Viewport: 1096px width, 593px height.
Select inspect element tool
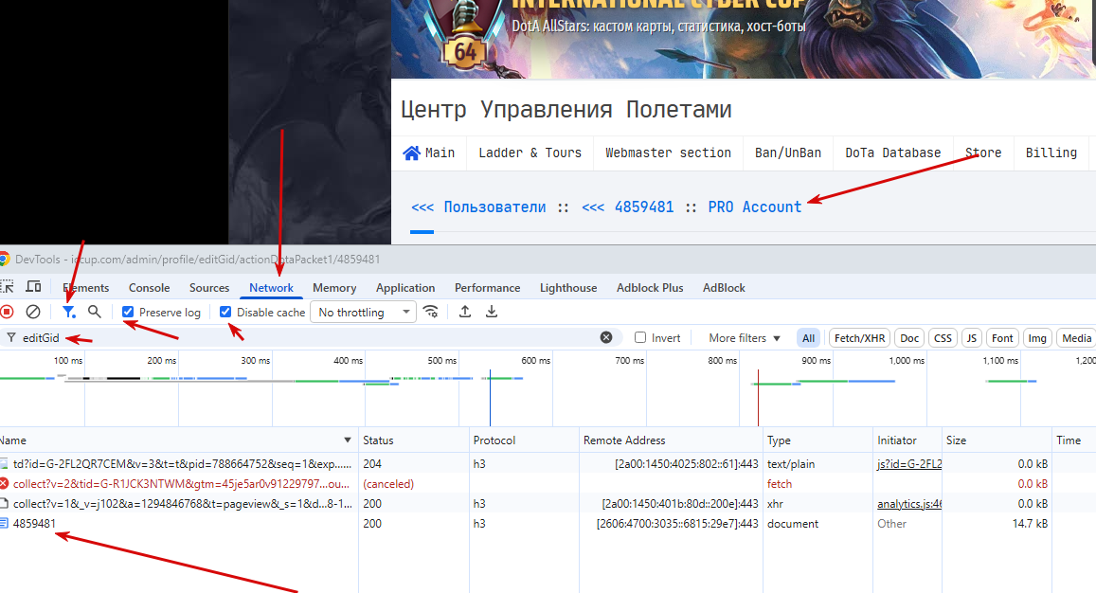click(7, 287)
